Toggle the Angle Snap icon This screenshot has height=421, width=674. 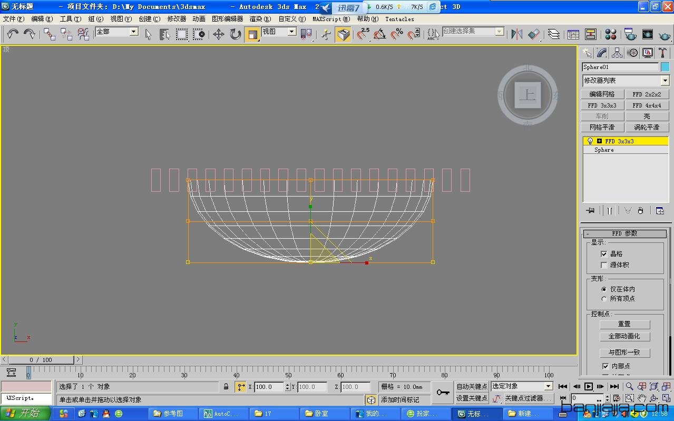click(379, 34)
